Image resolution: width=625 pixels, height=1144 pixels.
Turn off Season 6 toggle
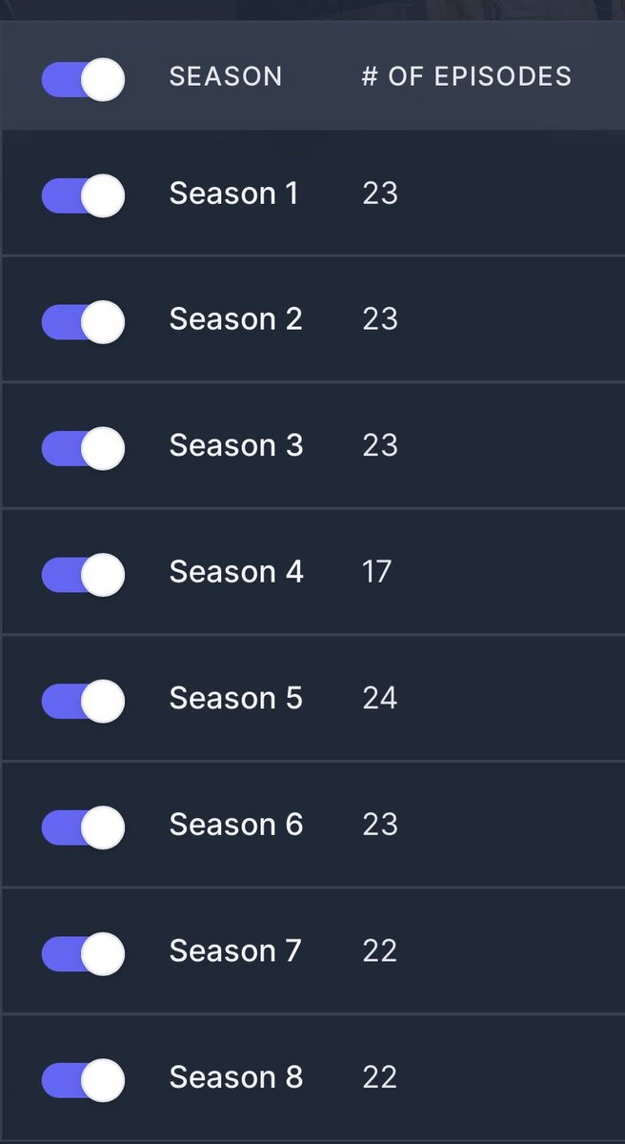click(83, 827)
